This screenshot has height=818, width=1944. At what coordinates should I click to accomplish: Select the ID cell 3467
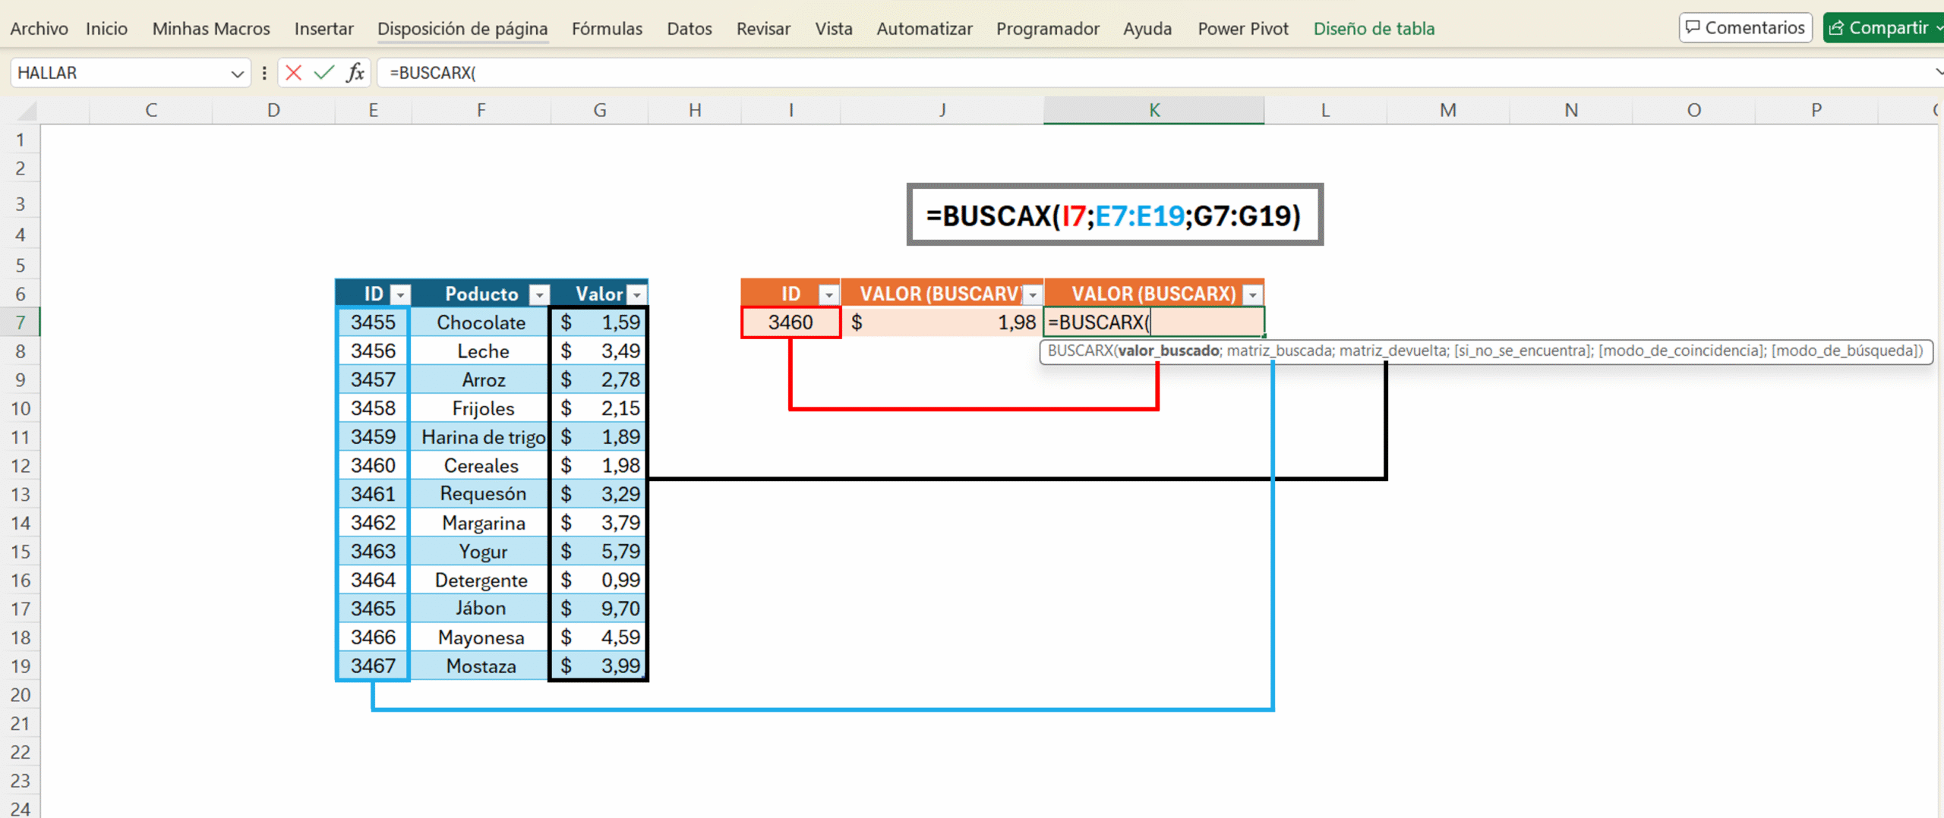coord(373,666)
